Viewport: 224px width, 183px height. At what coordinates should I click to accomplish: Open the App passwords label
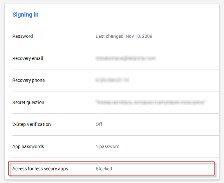28,146
